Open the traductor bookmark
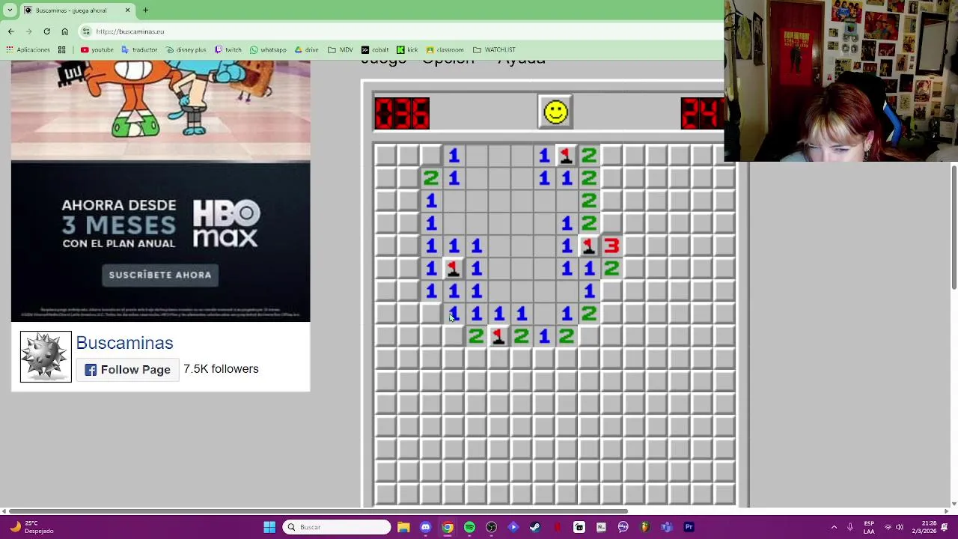The image size is (958, 539). pos(139,50)
